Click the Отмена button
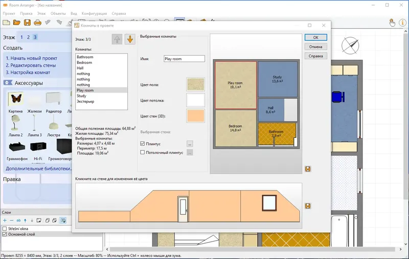This screenshot has height=259, width=409. pyautogui.click(x=315, y=46)
